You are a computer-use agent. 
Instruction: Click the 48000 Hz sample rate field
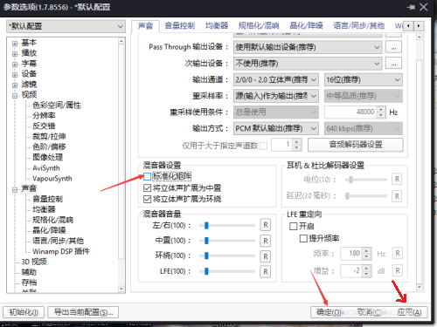point(350,112)
